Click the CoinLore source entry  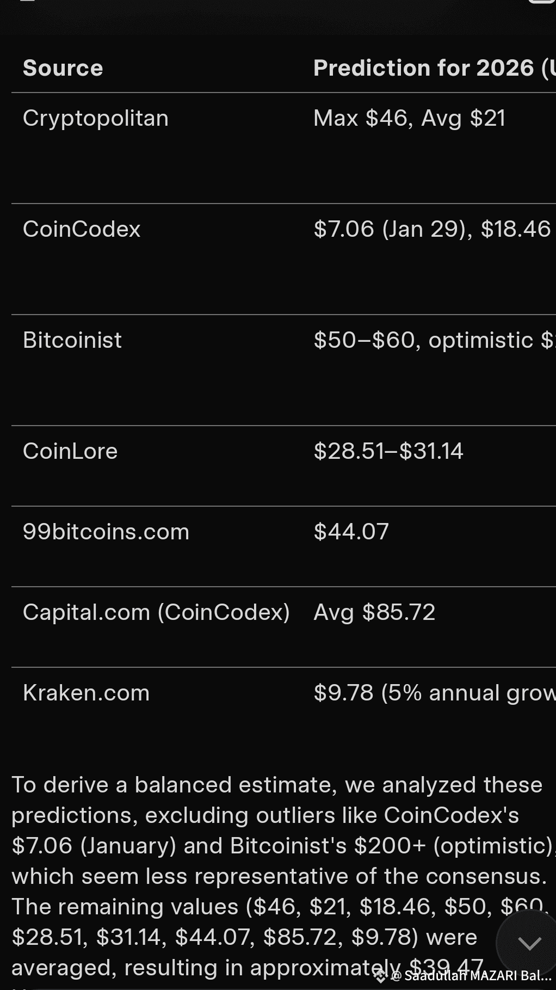(x=70, y=451)
